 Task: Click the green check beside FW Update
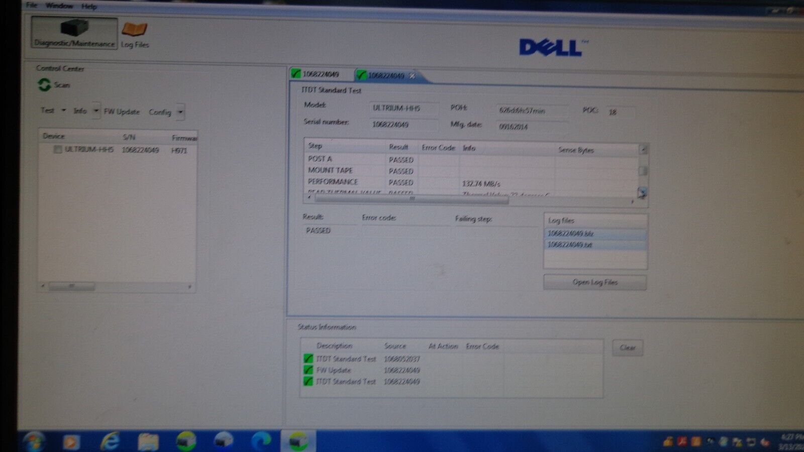[x=308, y=370]
